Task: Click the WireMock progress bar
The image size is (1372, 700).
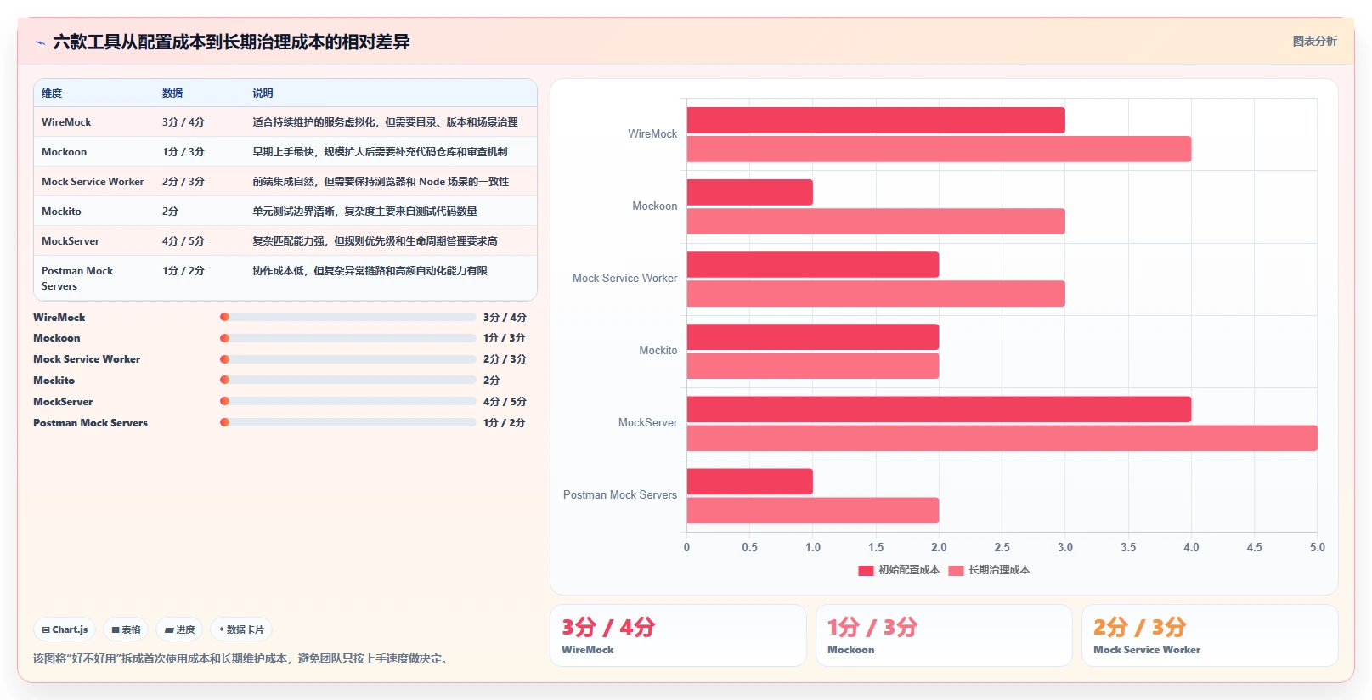Action: point(348,317)
